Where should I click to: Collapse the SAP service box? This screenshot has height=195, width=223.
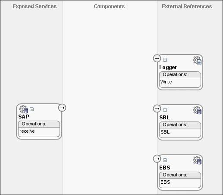(x=32, y=109)
